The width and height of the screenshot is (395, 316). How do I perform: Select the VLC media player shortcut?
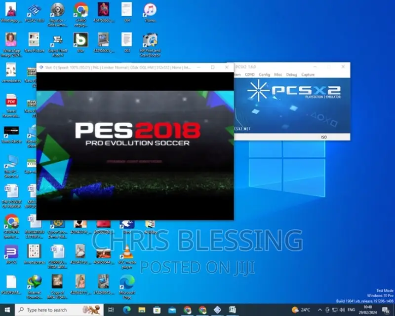coord(127,256)
